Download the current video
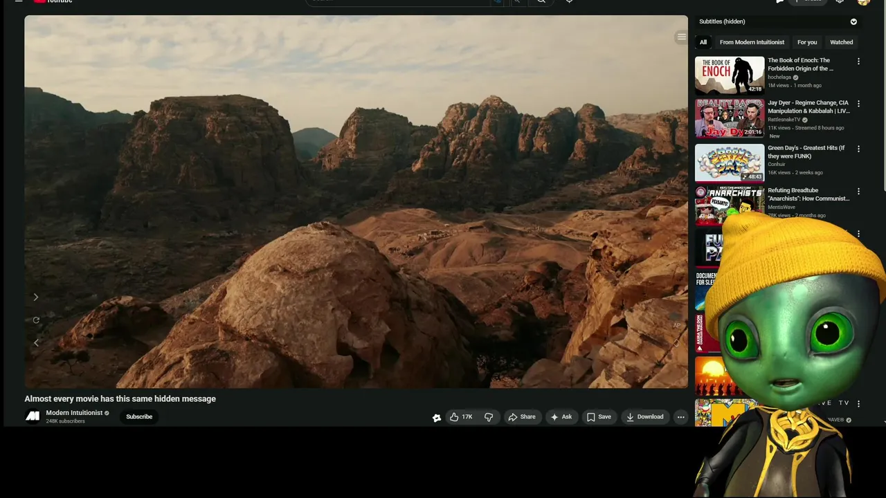Screen dimensions: 886x498 [x=645, y=417]
